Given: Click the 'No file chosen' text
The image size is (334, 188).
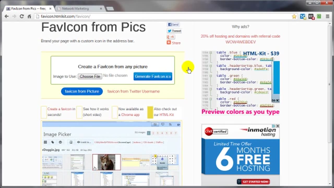Looking at the screenshot, I should [x=115, y=75].
